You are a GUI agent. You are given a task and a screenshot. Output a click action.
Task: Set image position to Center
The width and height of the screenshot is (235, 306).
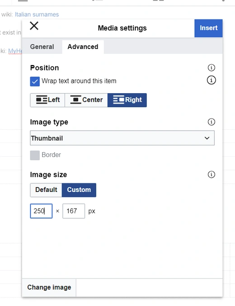(x=86, y=100)
